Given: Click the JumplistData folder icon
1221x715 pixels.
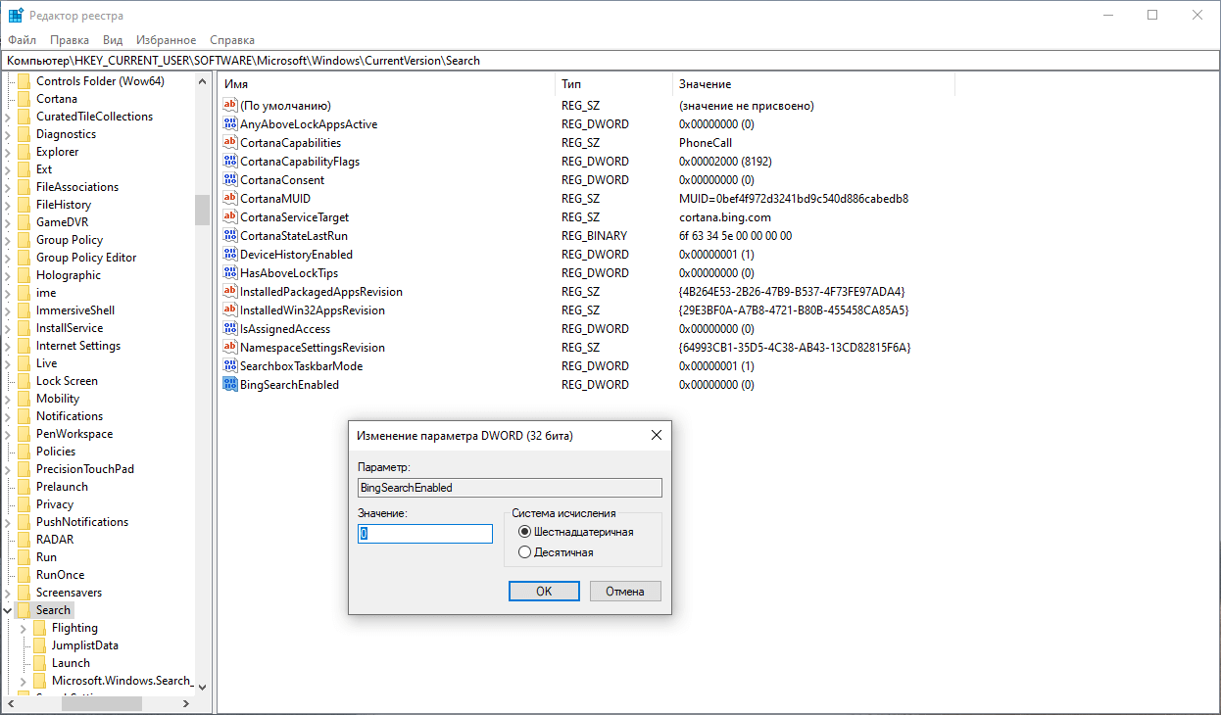Looking at the screenshot, I should coord(40,645).
